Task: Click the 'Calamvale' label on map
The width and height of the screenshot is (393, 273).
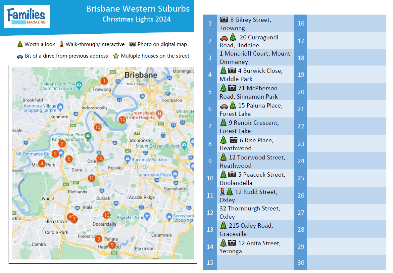Action: coord(162,235)
